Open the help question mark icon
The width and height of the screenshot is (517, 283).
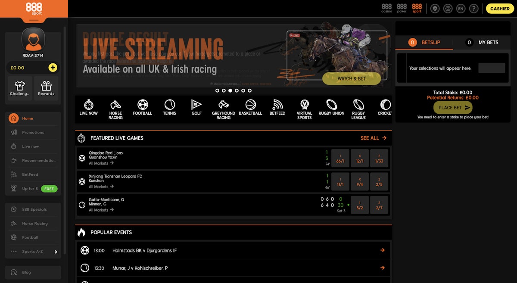[473, 9]
